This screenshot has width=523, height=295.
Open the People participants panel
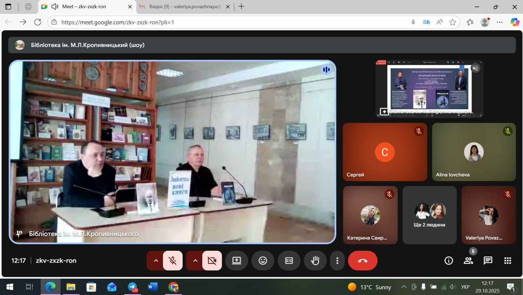click(468, 261)
